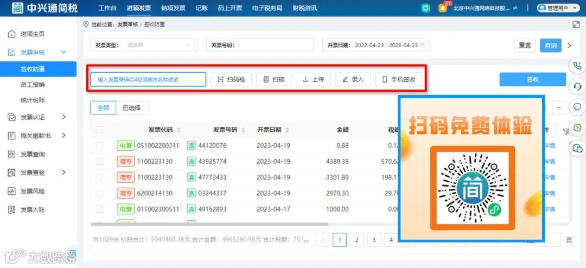Toggle fullscreen with the expand icon
Image resolution: width=586 pixels, height=268 pixels.
576,24
